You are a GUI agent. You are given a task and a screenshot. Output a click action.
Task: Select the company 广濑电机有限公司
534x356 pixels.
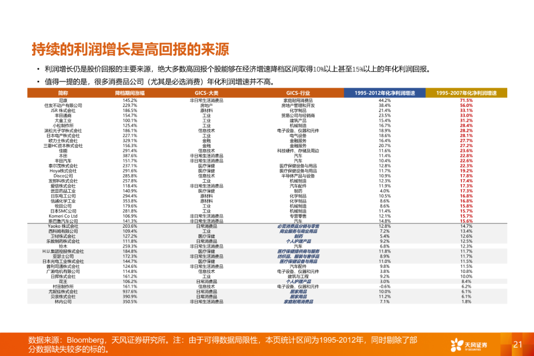[63, 271]
